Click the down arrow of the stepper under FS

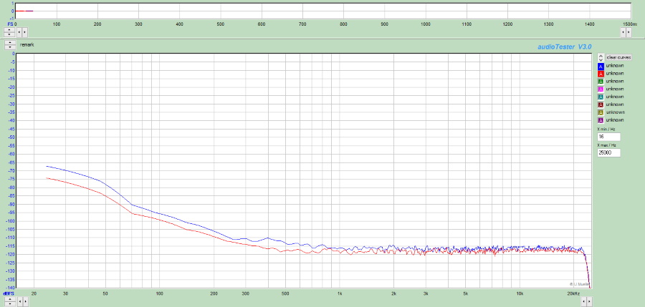[x=9, y=34]
